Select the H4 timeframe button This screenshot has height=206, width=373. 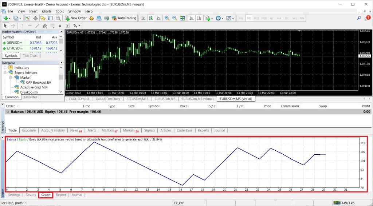[x=279, y=18]
